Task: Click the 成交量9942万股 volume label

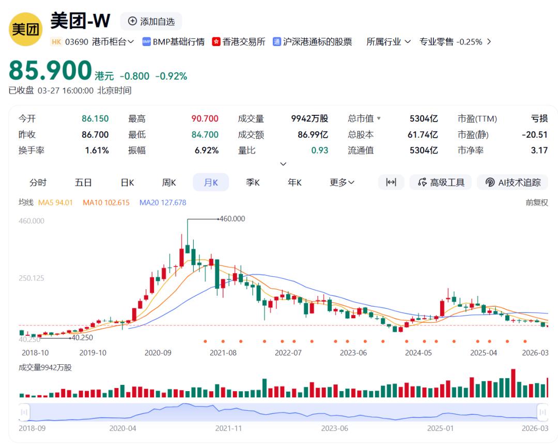Action: point(45,367)
